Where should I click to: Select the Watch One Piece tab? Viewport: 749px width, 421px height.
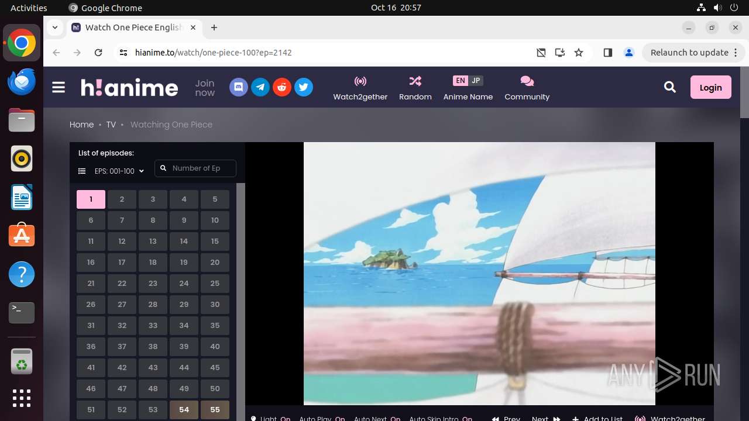133,27
